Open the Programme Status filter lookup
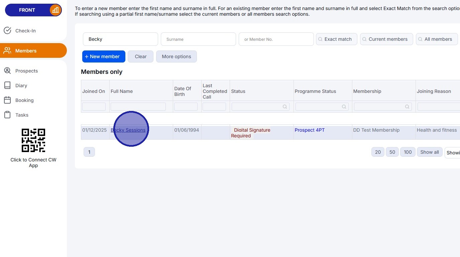 point(344,106)
